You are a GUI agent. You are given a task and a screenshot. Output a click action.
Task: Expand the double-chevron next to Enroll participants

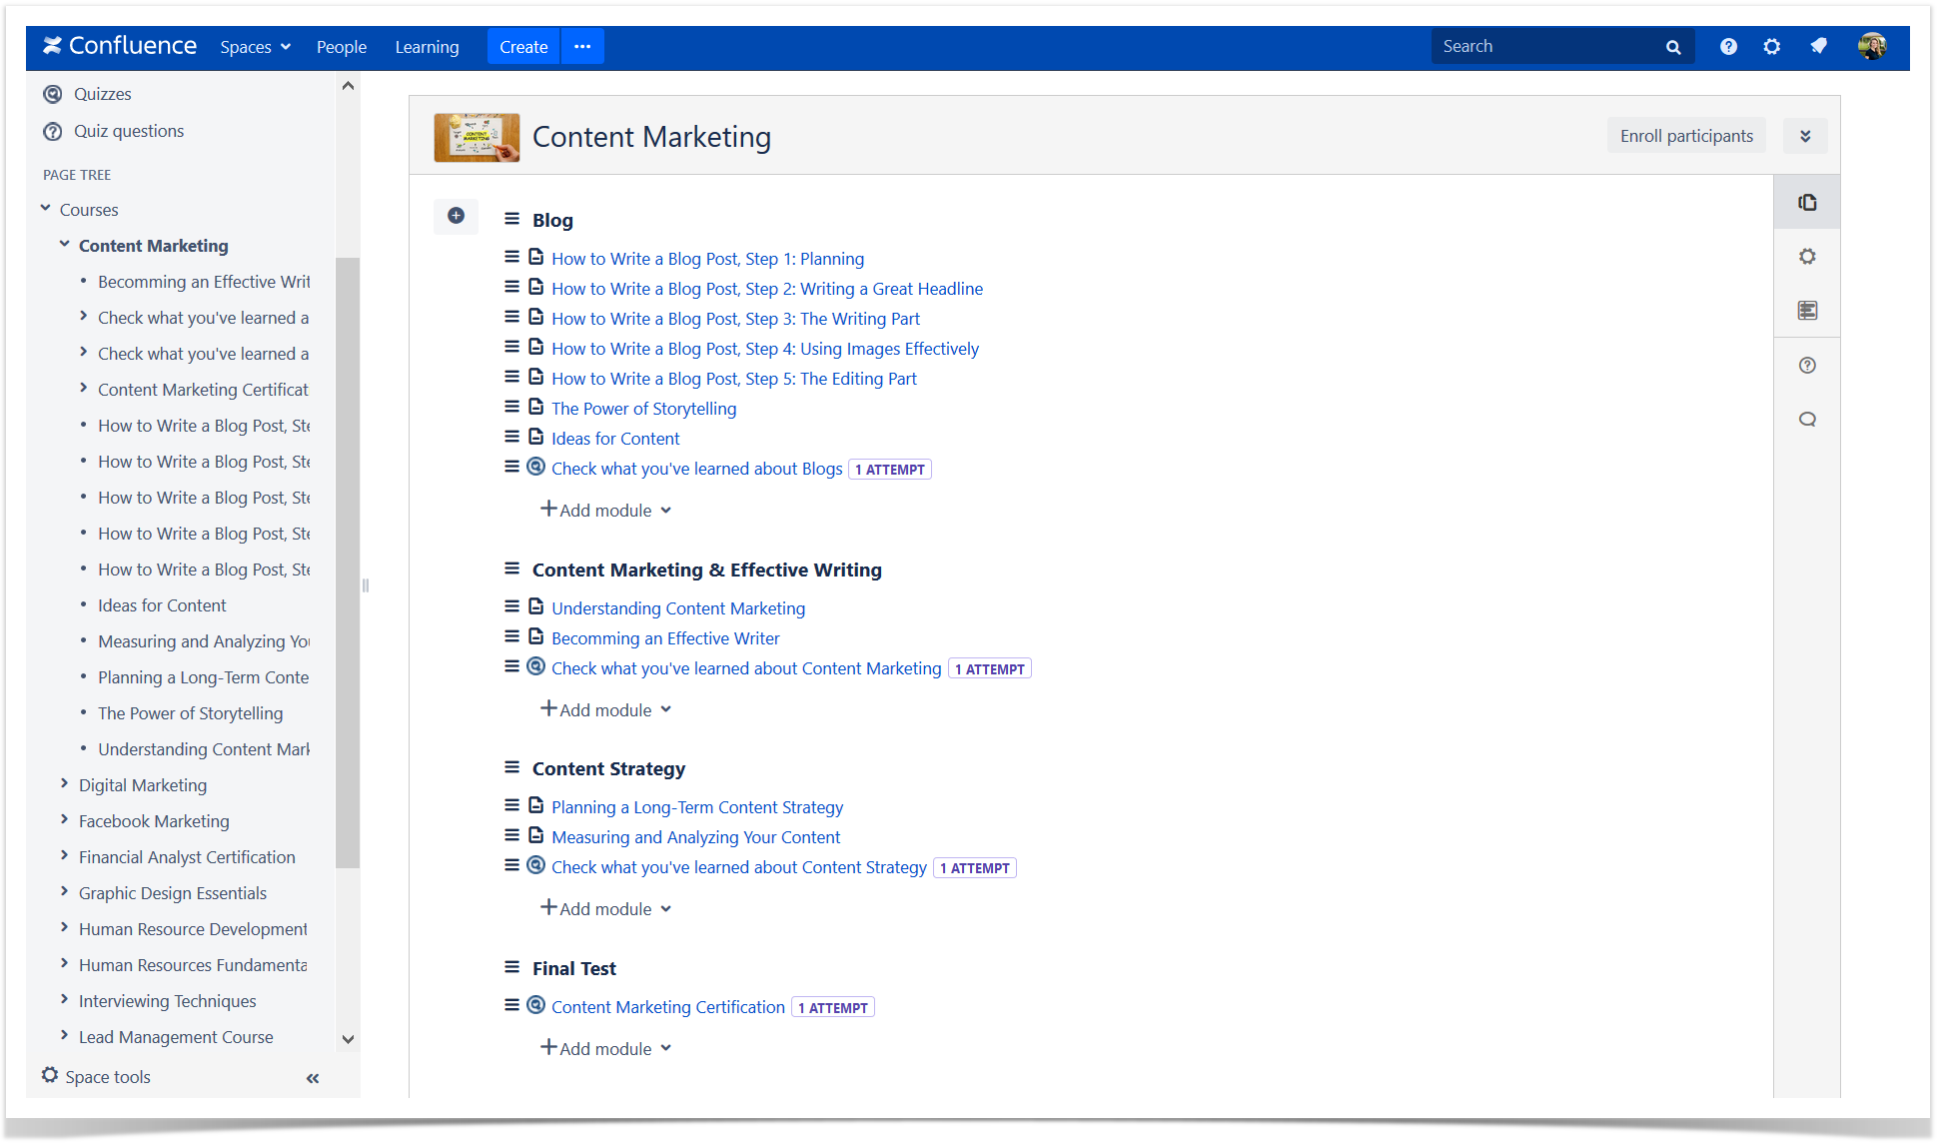[1805, 136]
